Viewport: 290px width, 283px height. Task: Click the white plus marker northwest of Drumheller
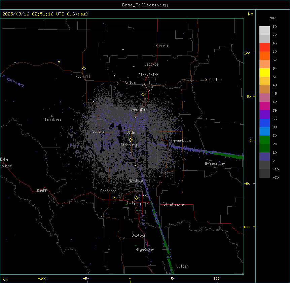point(206,126)
